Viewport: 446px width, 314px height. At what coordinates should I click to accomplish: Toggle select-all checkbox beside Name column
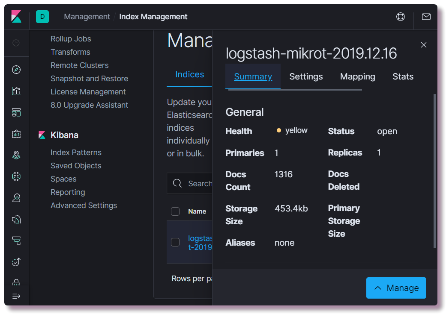point(175,211)
